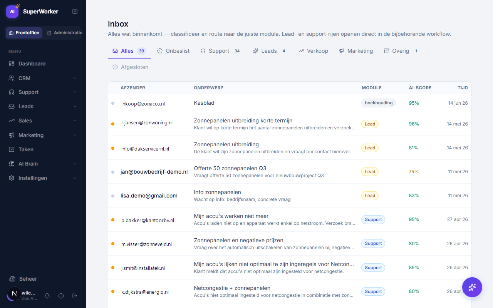Viewport: 493px width, 308px height.
Task: Click the Afgesloten checkmark circle icon
Action: point(115,67)
